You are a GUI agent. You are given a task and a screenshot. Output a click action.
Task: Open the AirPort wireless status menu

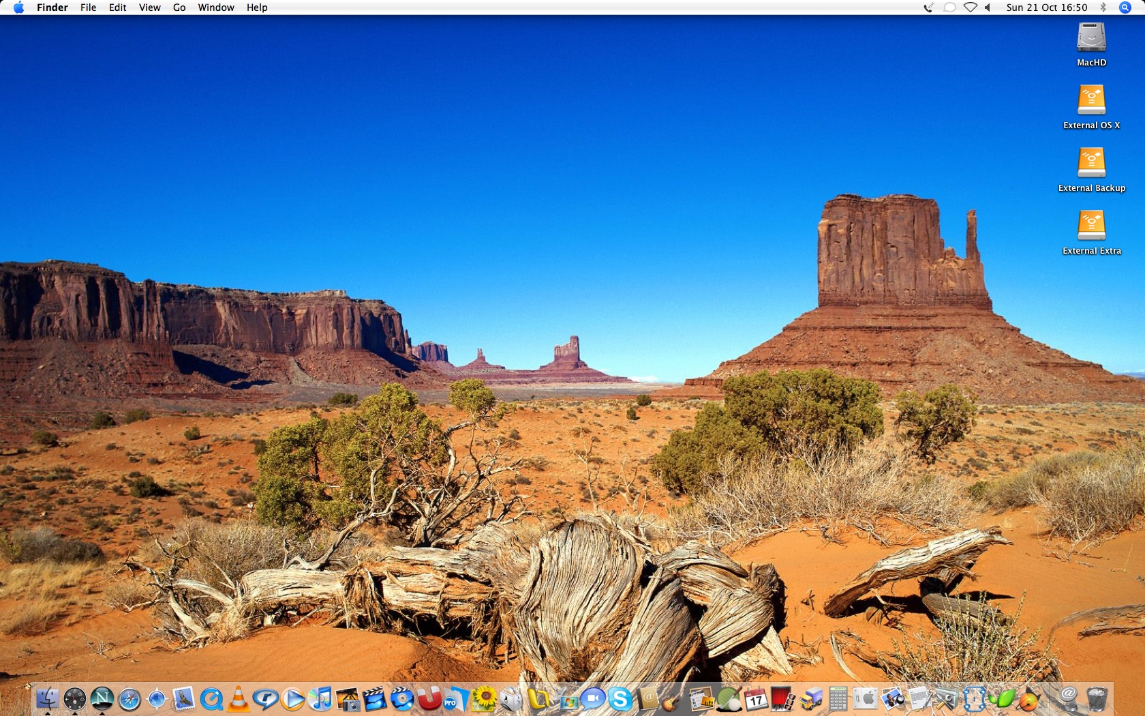970,8
